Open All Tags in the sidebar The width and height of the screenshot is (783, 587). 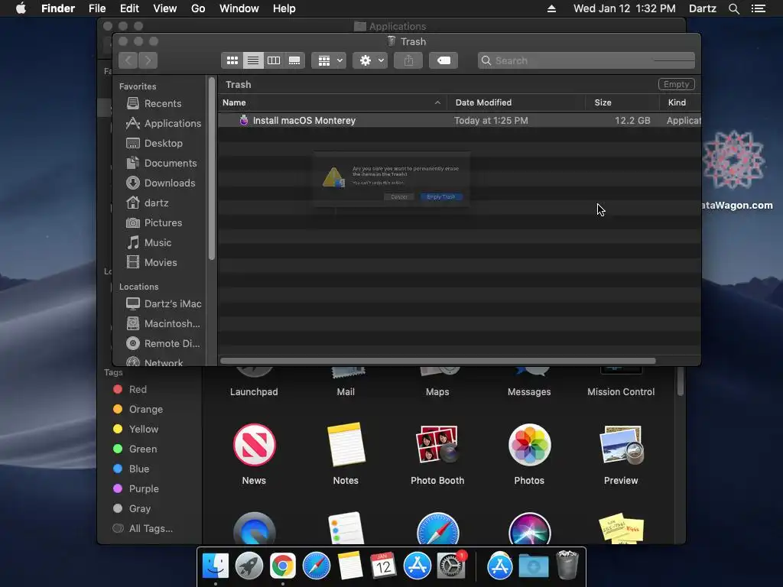pyautogui.click(x=143, y=529)
